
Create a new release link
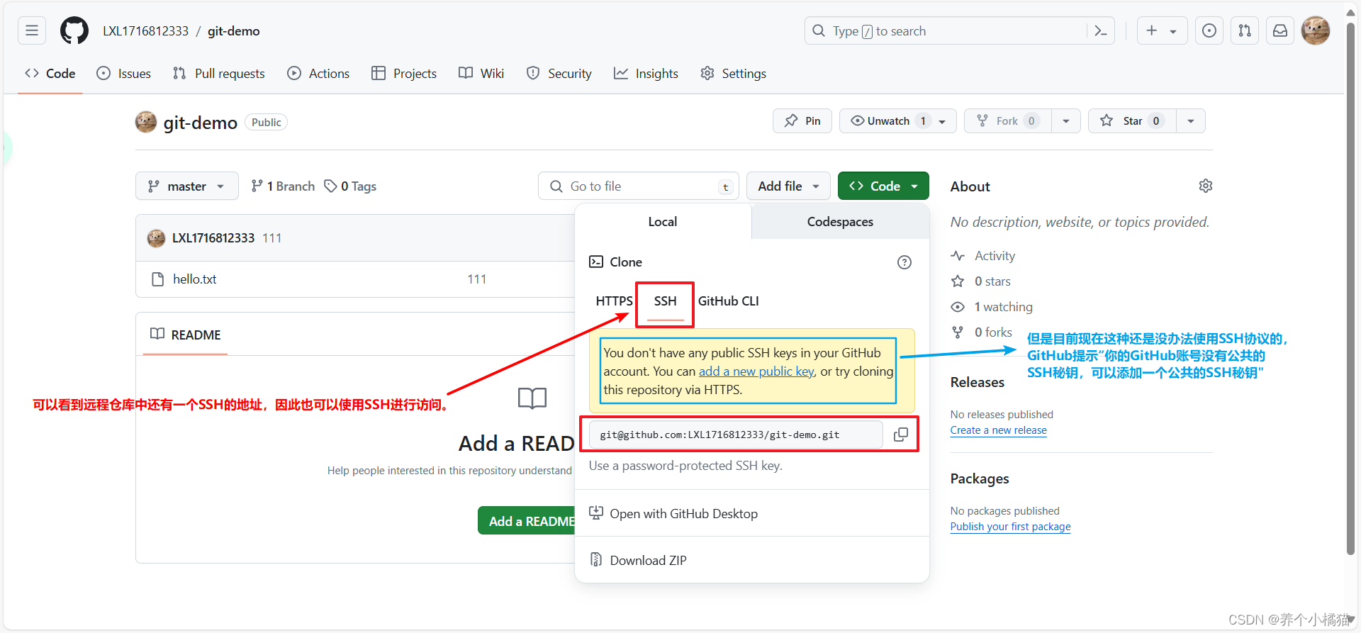[x=998, y=430]
